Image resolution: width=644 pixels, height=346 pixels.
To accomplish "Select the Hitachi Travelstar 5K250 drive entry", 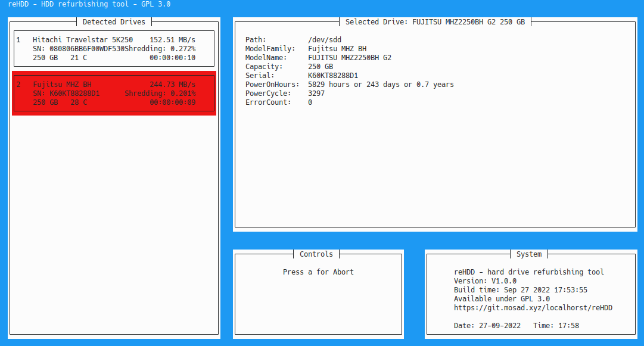I will pos(83,40).
